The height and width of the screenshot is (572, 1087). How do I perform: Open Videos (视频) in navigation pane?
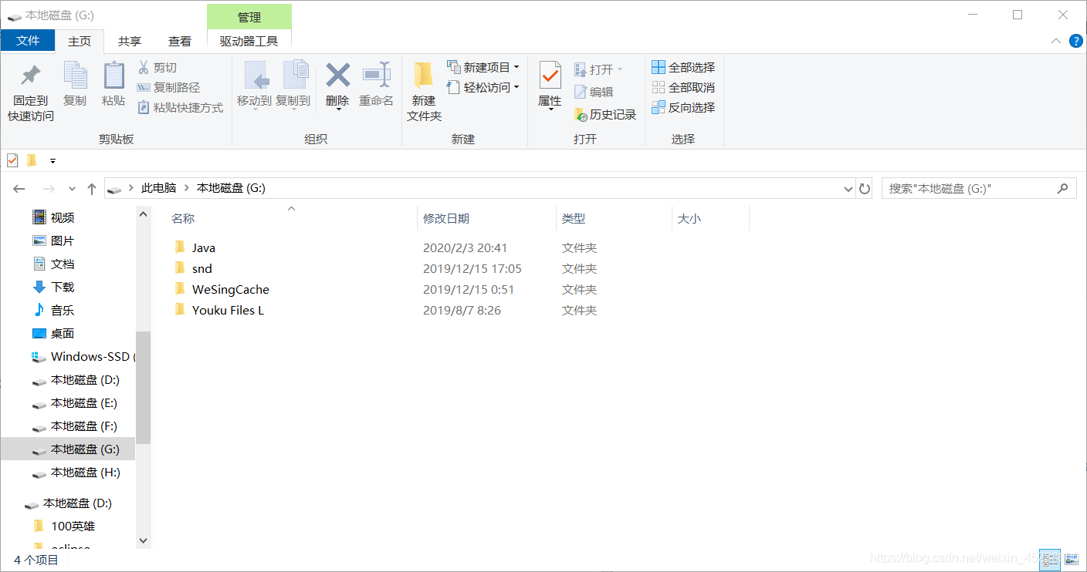63,218
